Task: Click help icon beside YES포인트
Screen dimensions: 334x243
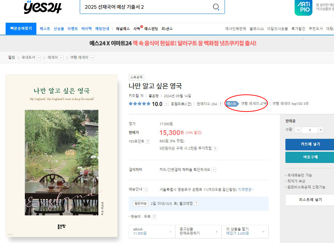Action: point(148,141)
